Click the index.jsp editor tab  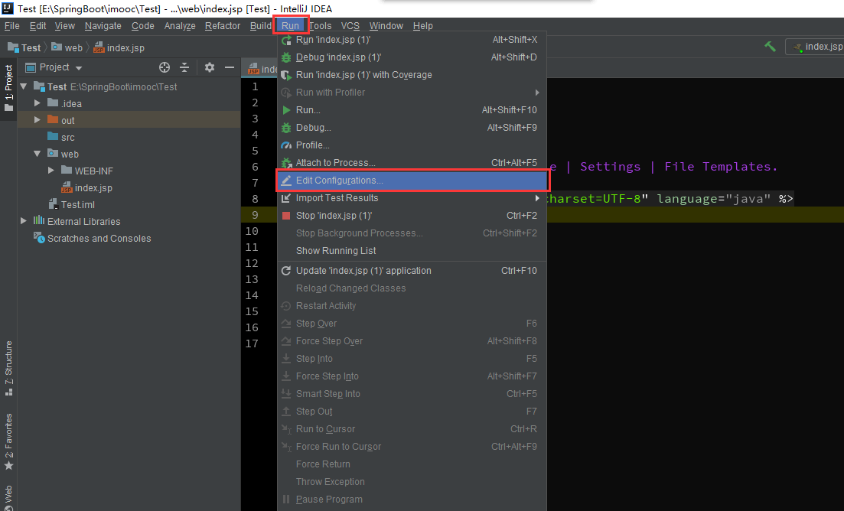click(262, 69)
